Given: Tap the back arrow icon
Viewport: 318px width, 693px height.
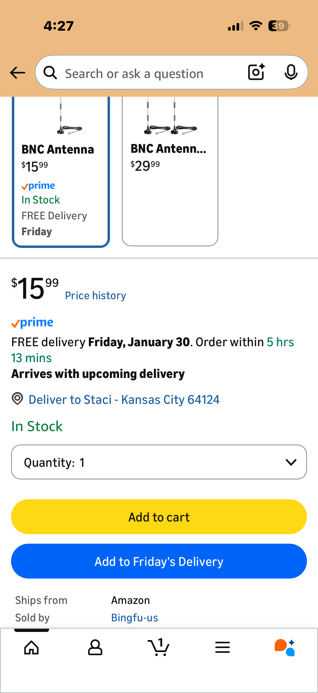Looking at the screenshot, I should [17, 73].
